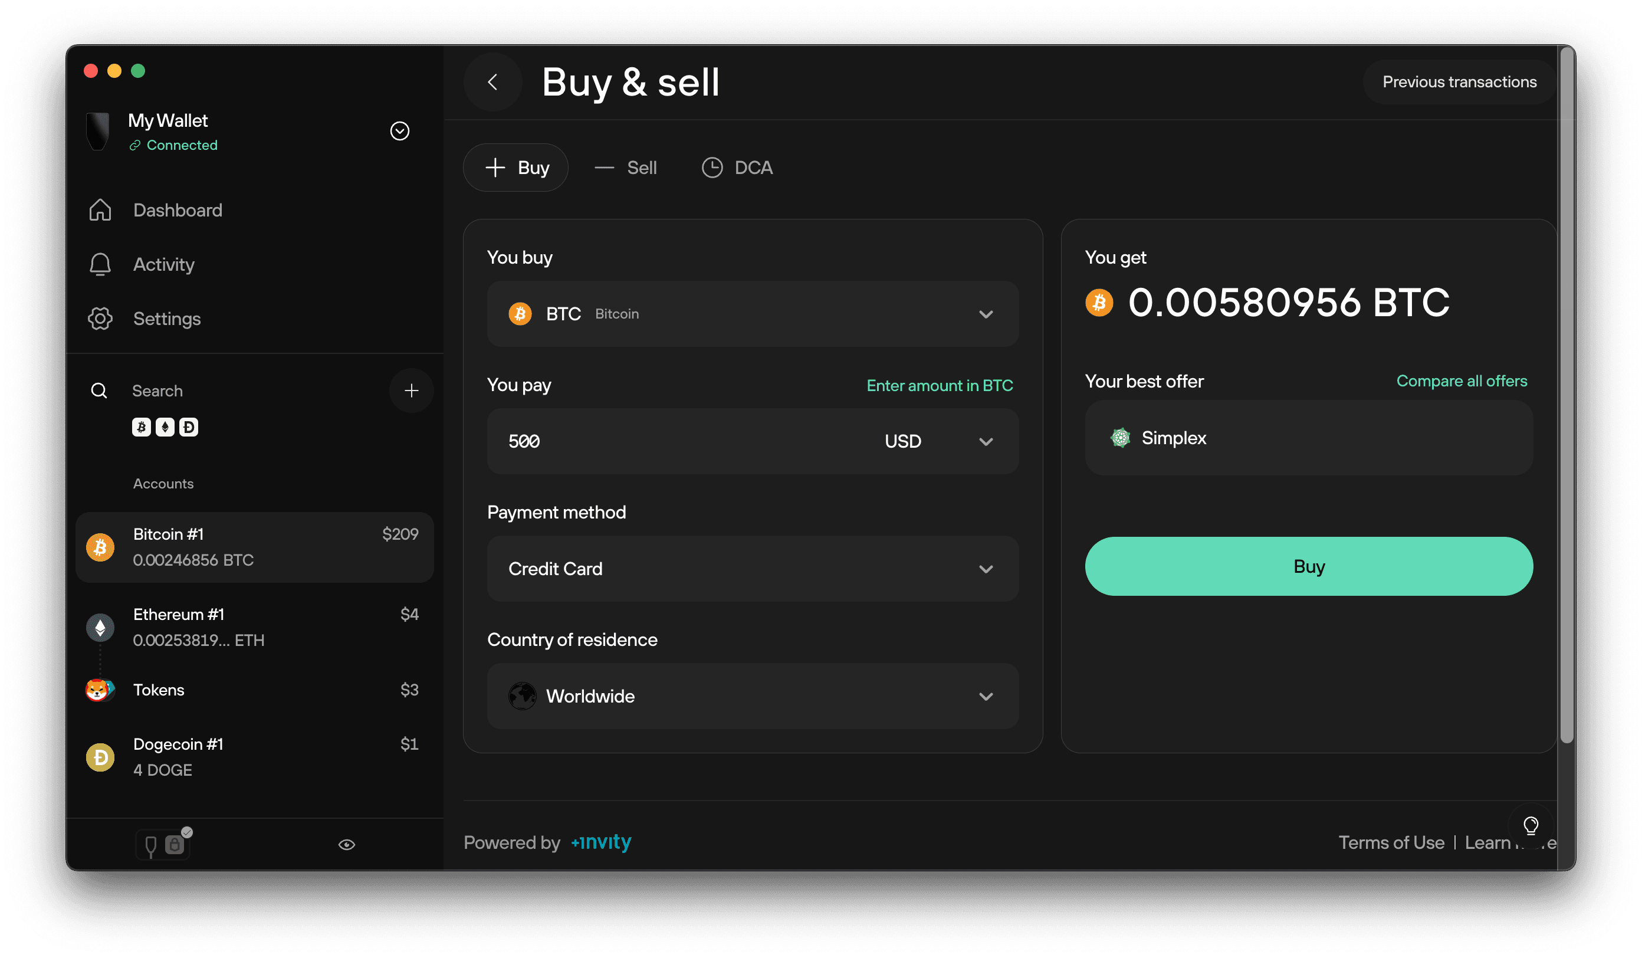Open Dashboard in the sidebar
Screen dimensions: 1642x958
(178, 210)
